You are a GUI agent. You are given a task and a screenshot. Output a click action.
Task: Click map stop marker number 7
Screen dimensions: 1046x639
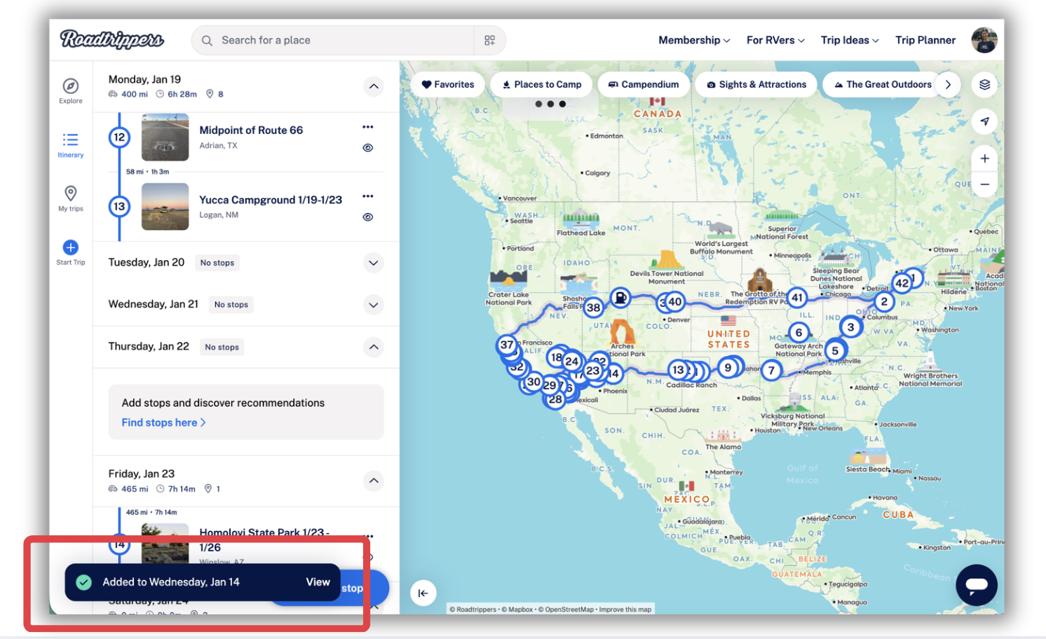[x=772, y=369]
